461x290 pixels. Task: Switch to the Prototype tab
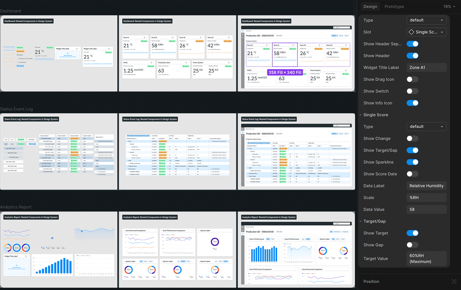394,7
